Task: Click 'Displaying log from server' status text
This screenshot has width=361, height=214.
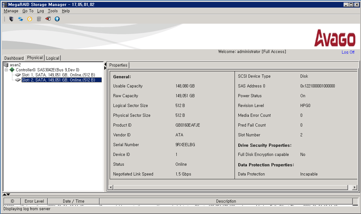Action: tap(27, 209)
